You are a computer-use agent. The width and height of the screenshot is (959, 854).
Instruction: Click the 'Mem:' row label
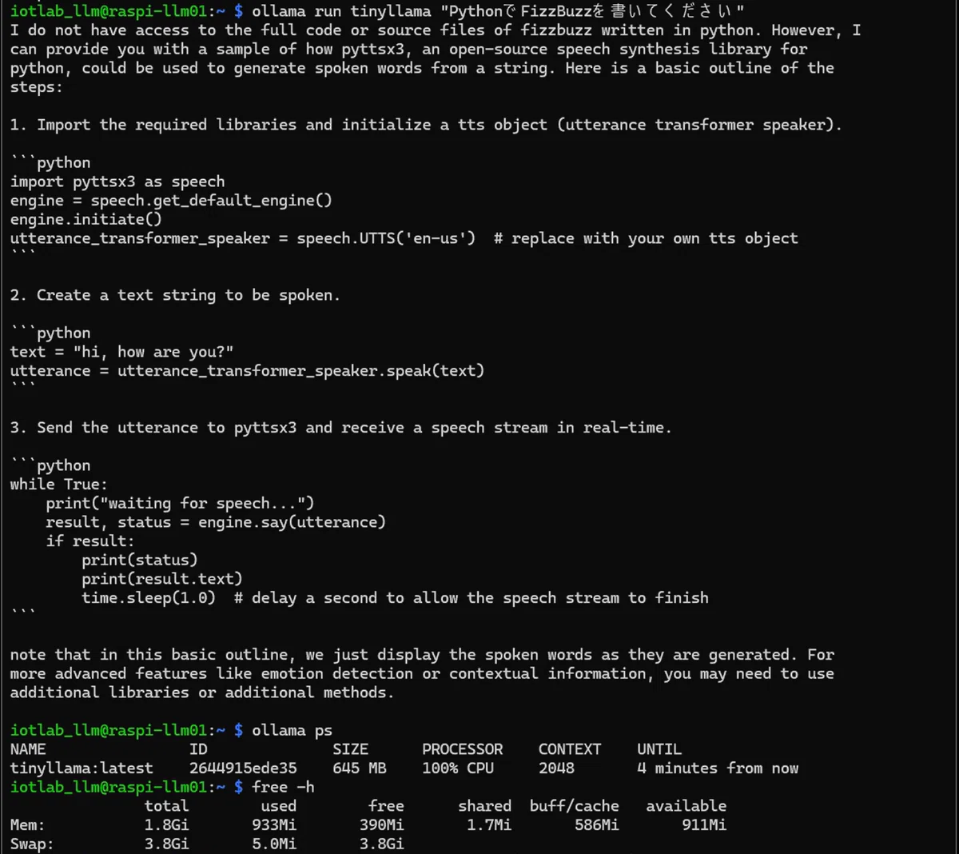(x=28, y=825)
